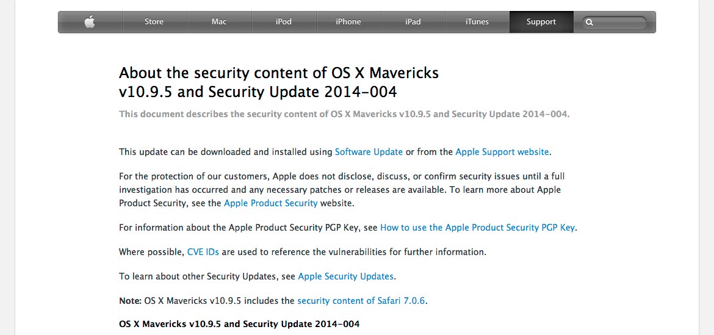Open the Store tab

pos(154,22)
